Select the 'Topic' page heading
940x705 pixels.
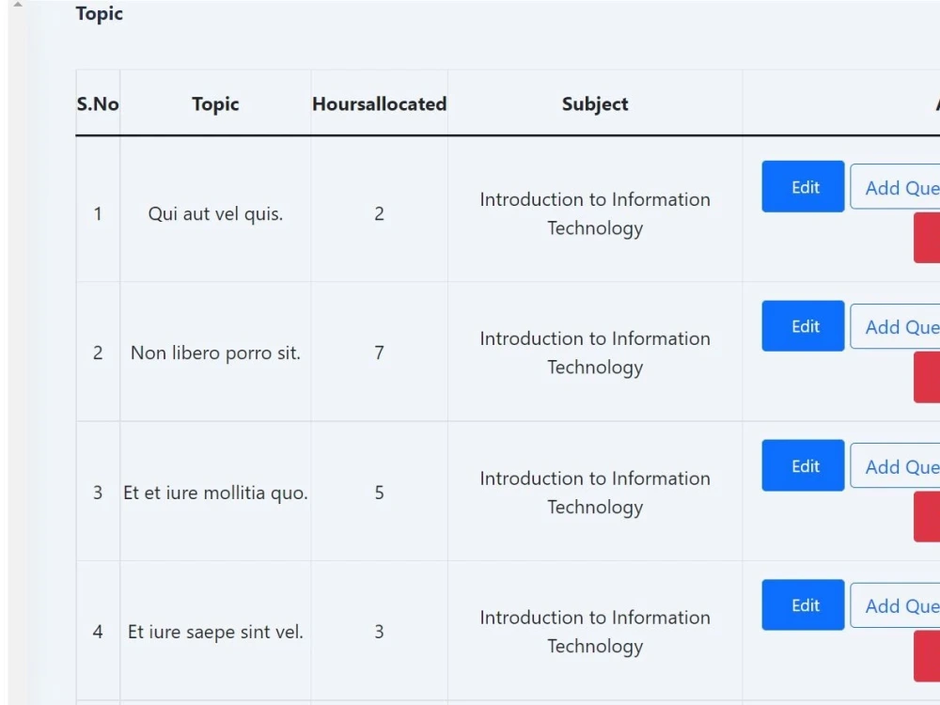[99, 13]
